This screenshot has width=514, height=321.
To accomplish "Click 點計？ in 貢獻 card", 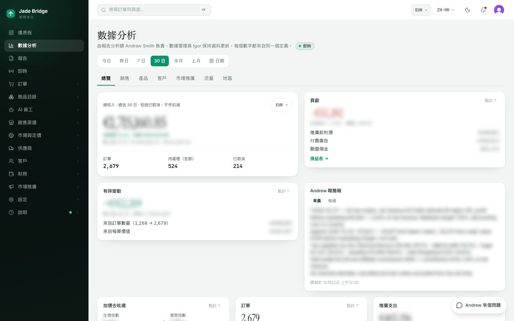I will point(490,101).
